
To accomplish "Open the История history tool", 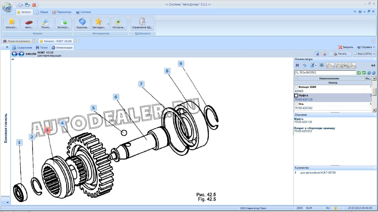I will 118,24.
